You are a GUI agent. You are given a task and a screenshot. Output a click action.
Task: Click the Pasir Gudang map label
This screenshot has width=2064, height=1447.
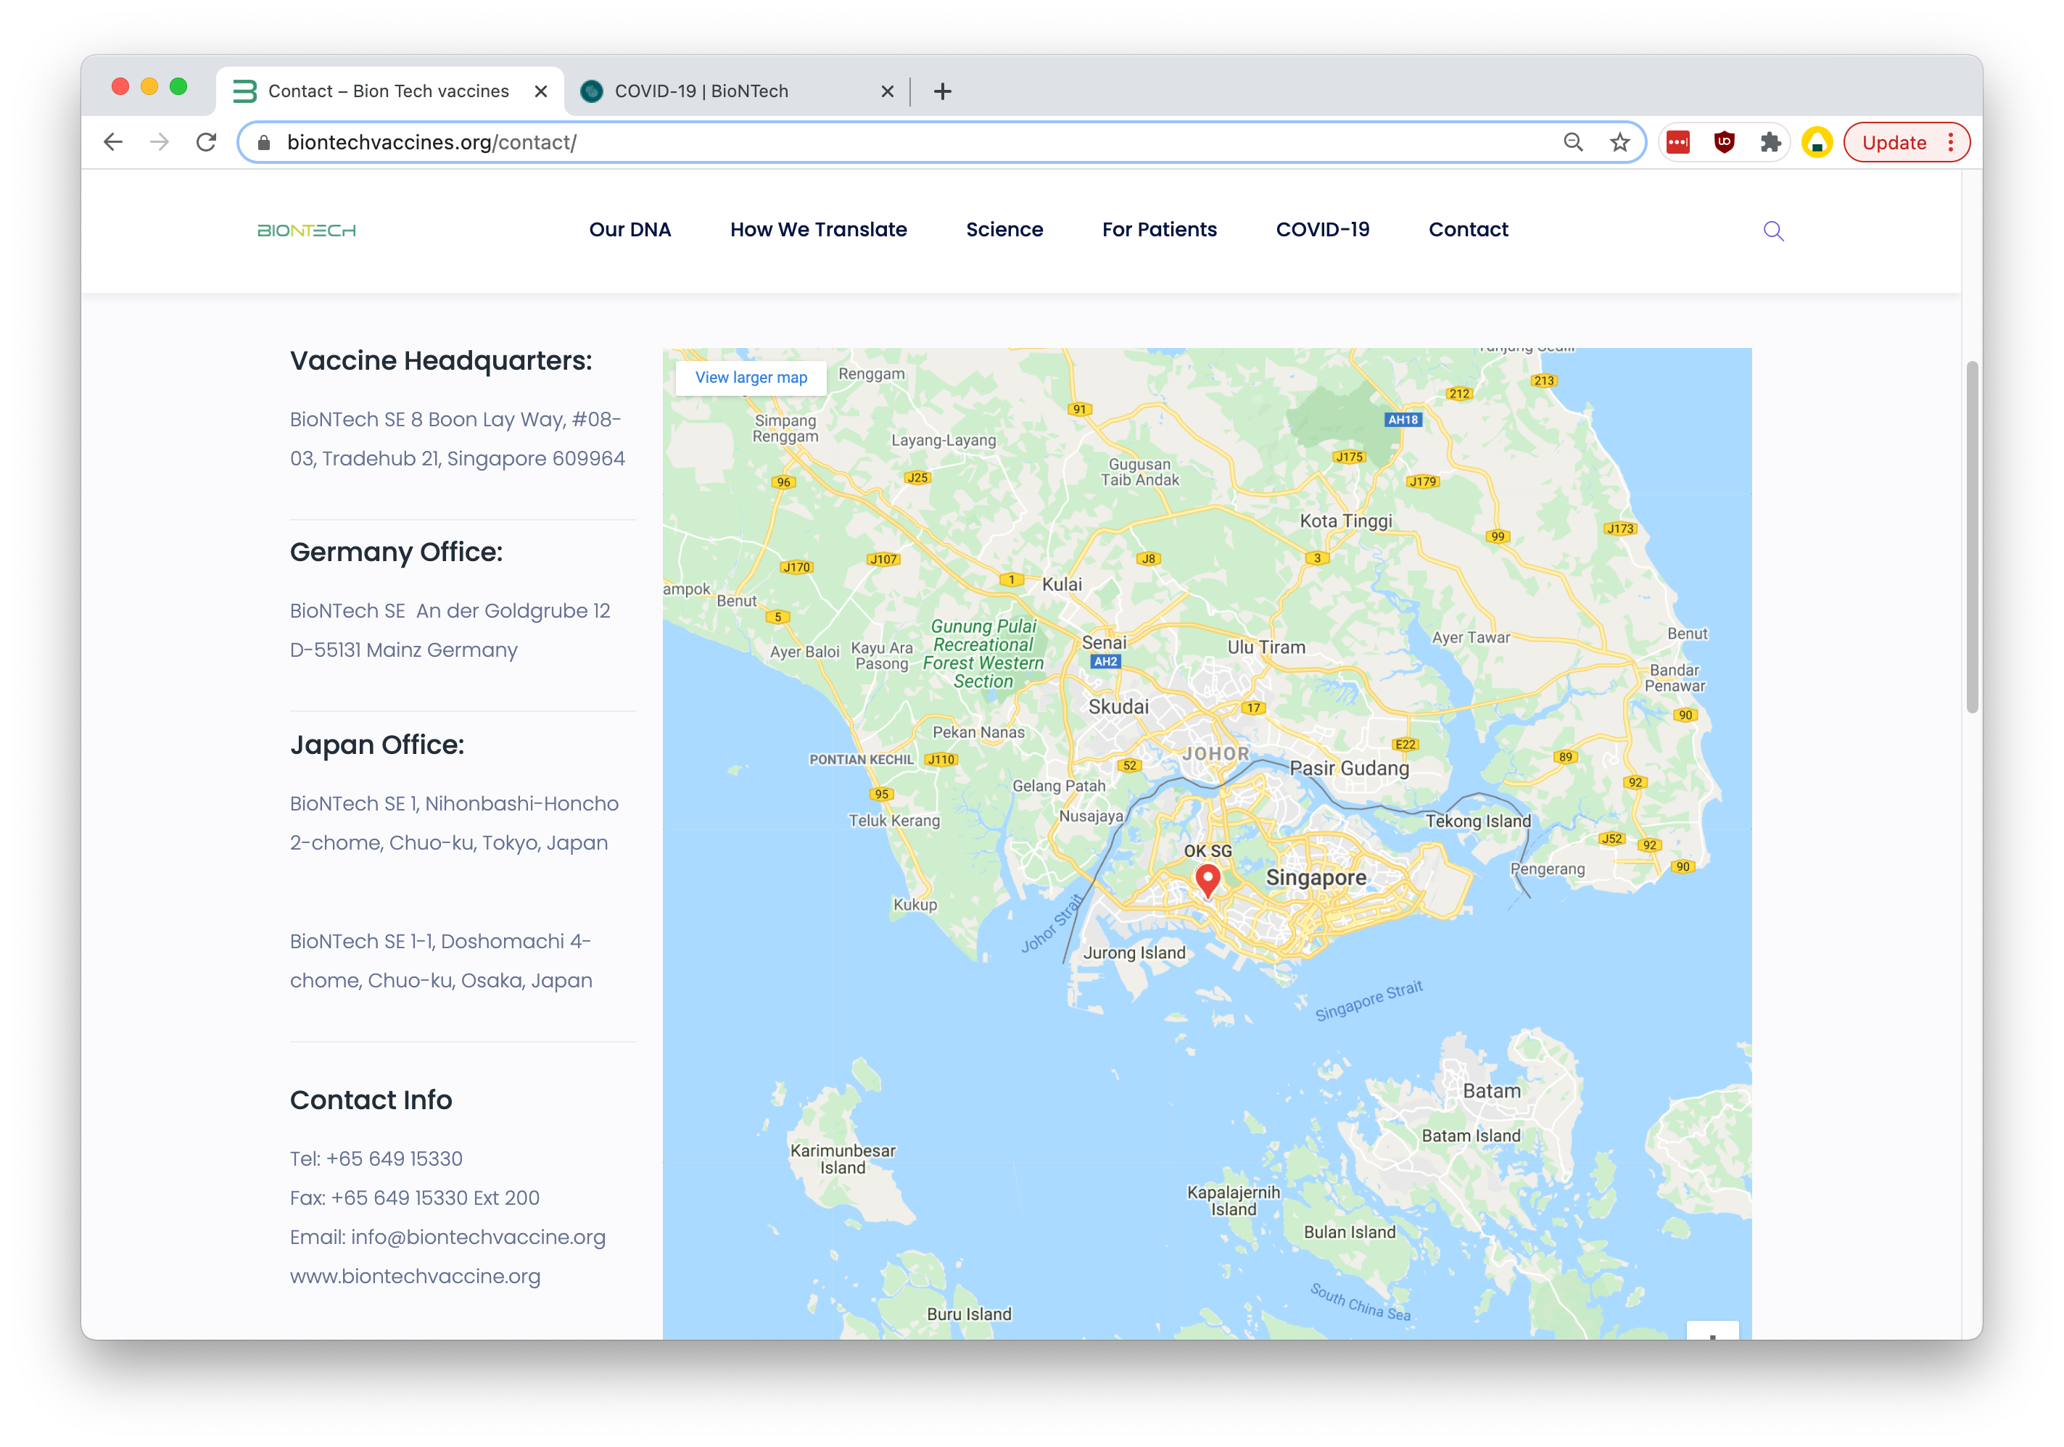[1350, 768]
